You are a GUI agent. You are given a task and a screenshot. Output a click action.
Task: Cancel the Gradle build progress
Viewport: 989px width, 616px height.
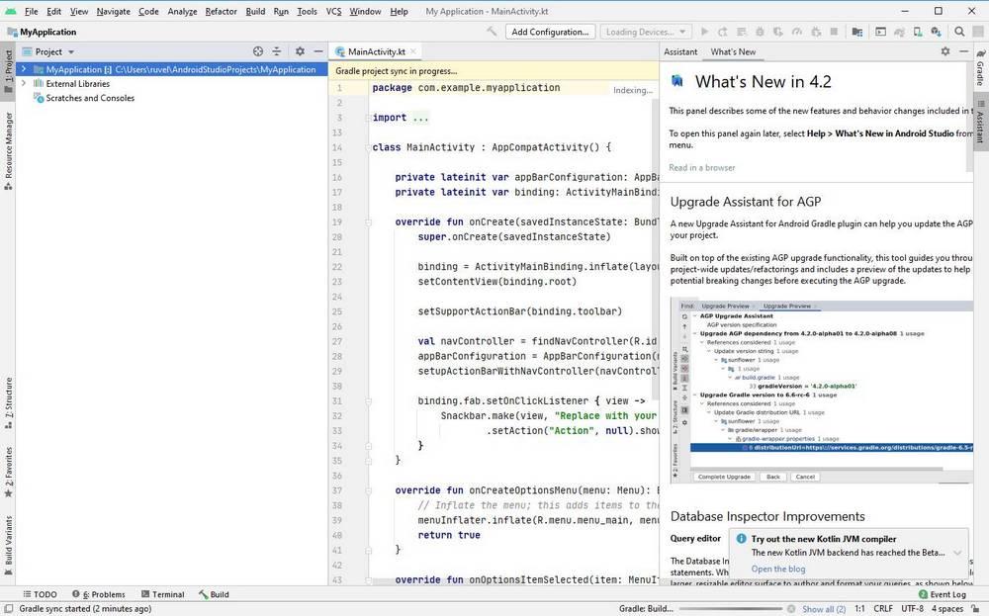[x=791, y=609]
